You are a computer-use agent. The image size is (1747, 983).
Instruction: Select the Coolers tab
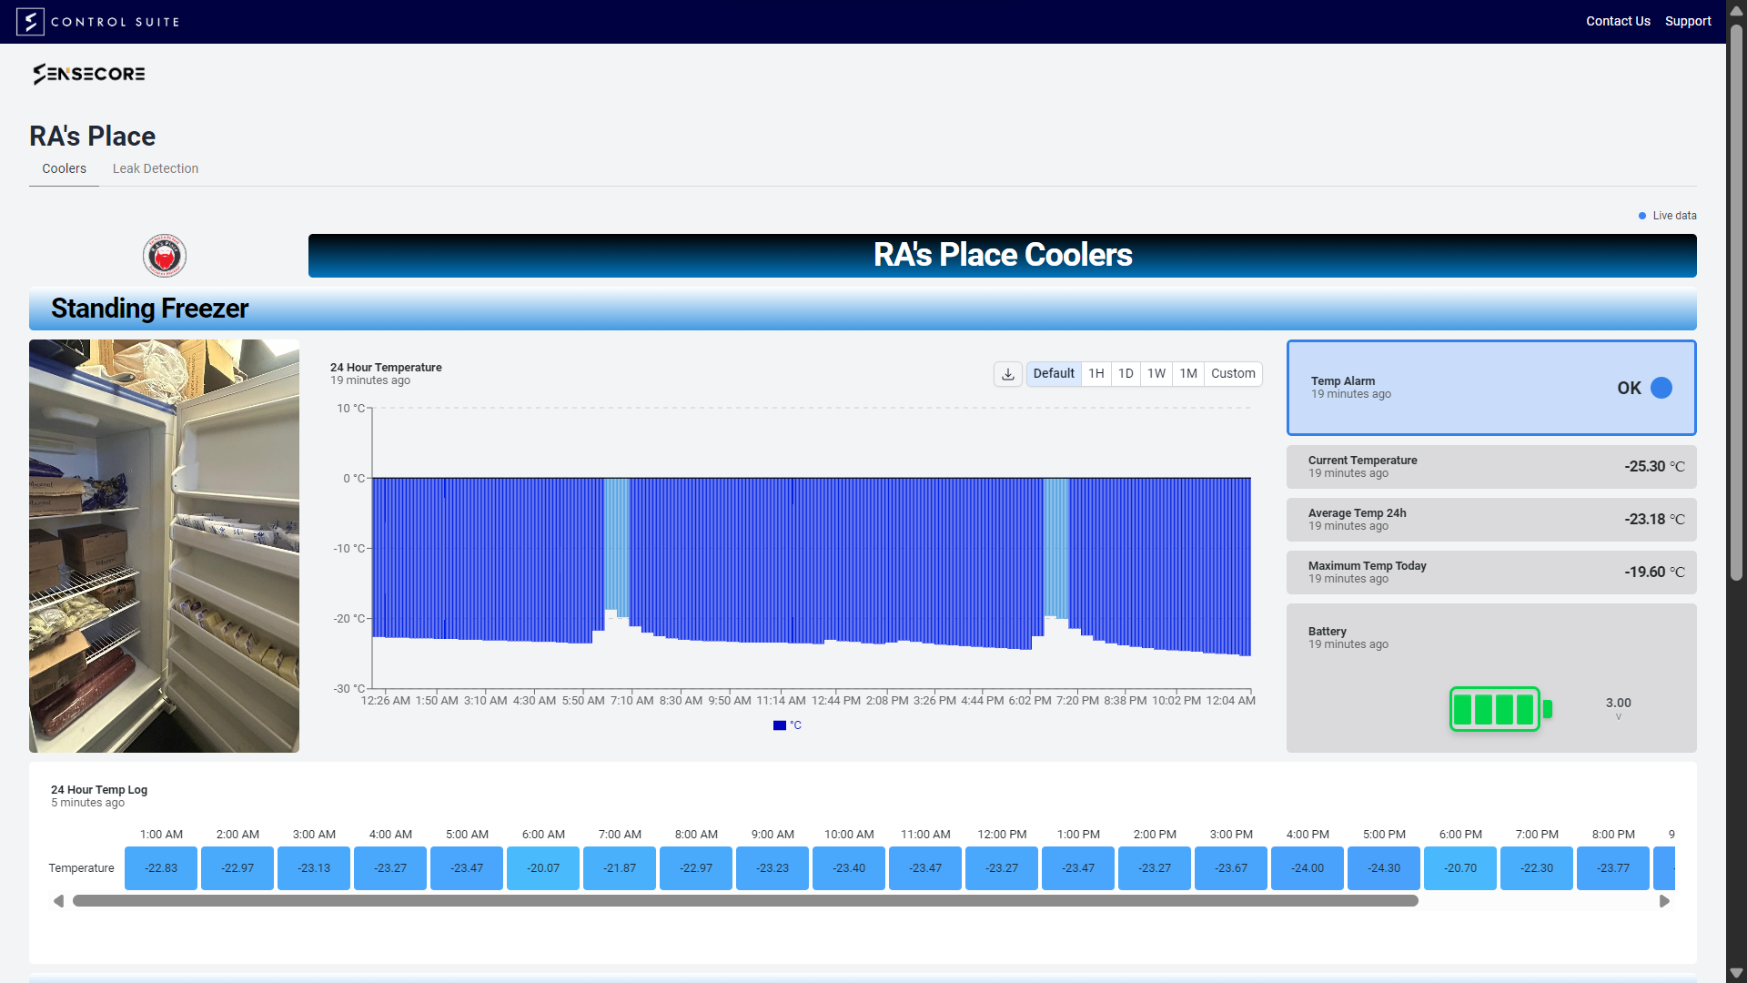[64, 168]
